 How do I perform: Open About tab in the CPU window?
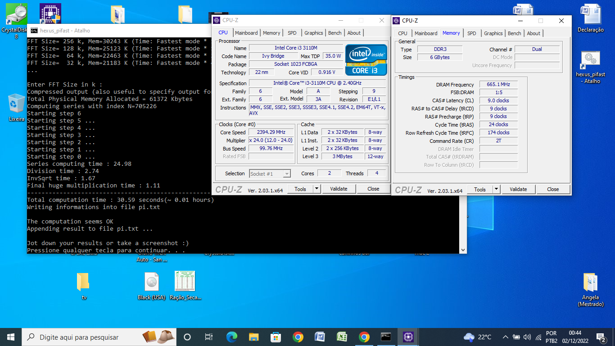click(354, 33)
